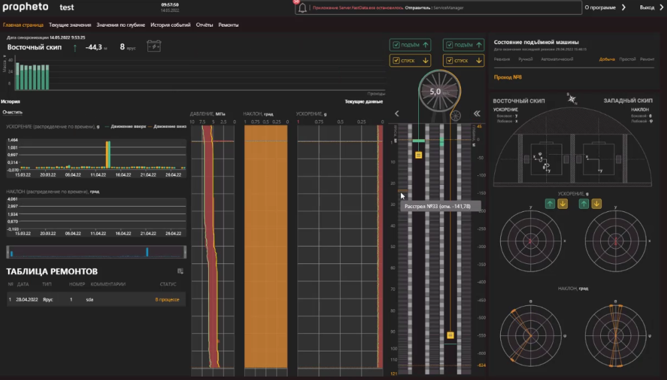
Task: Open the О программе link
Action: point(600,7)
